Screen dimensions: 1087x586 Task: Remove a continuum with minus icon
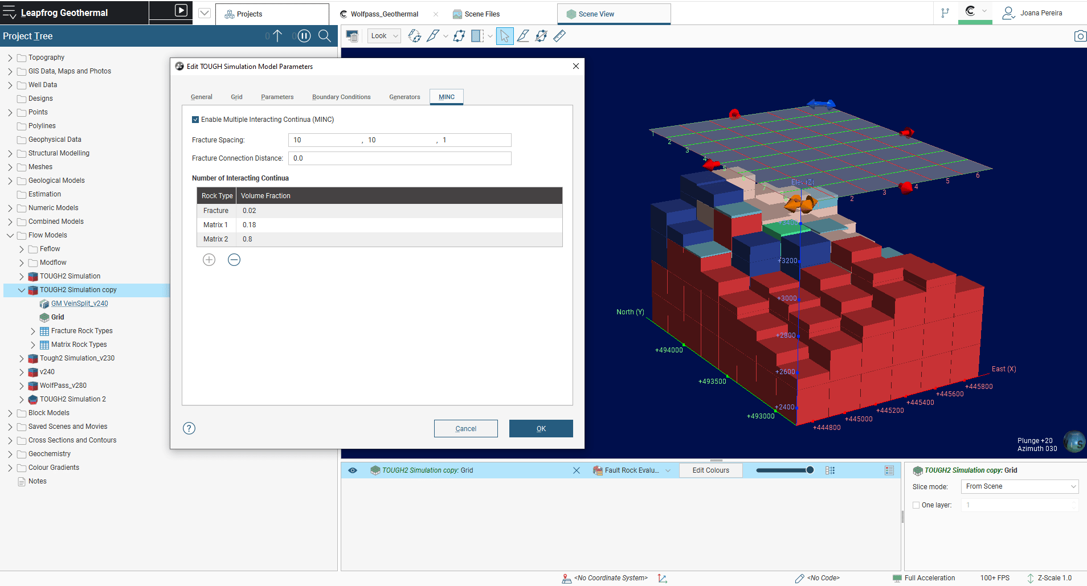coord(234,260)
